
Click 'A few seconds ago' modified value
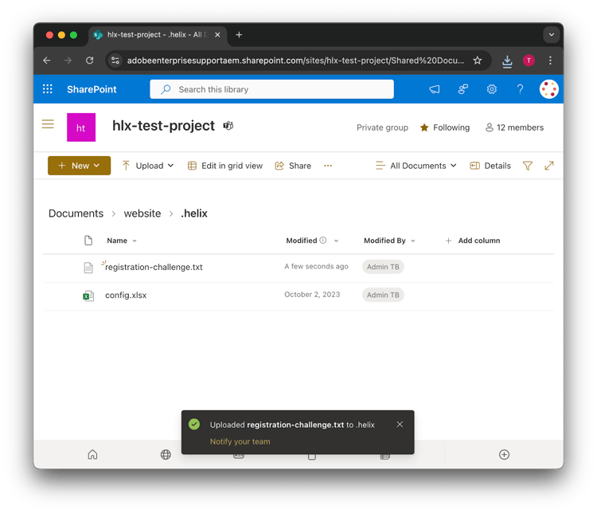tap(316, 266)
